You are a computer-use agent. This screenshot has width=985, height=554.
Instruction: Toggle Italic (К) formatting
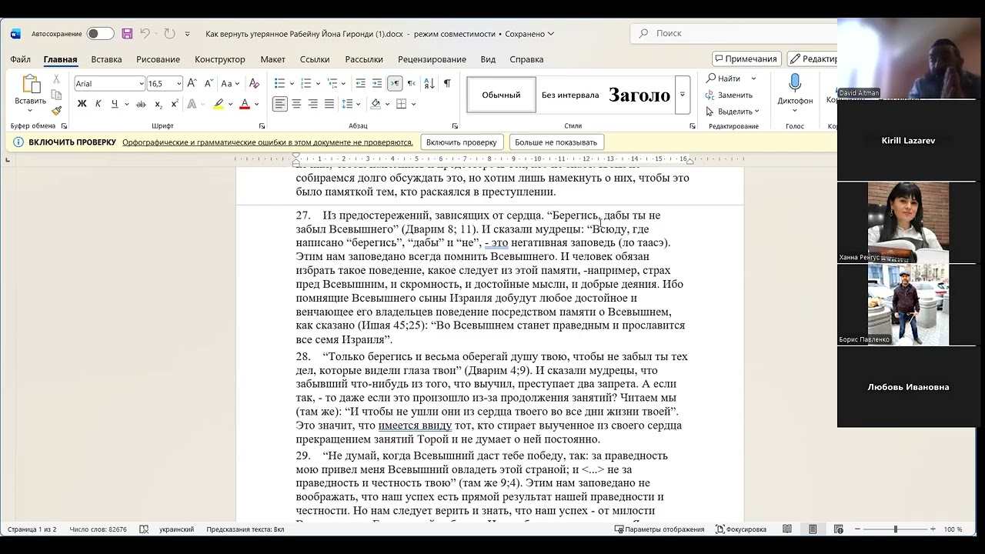click(98, 104)
